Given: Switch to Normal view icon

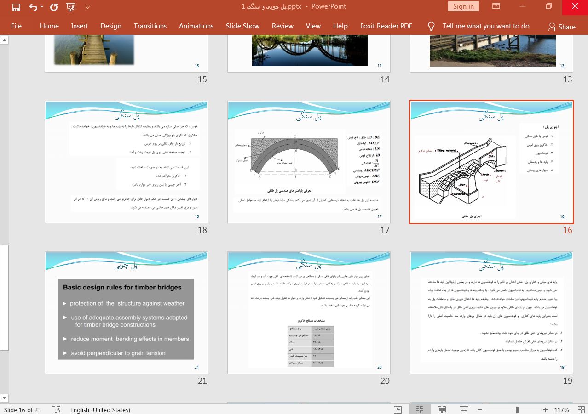Looking at the screenshot, I should click(398, 409).
